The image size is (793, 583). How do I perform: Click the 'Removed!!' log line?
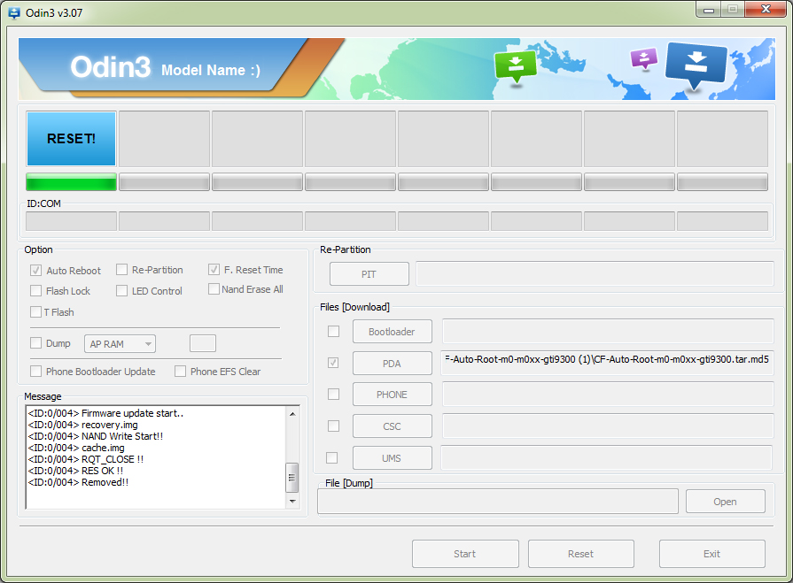click(78, 482)
